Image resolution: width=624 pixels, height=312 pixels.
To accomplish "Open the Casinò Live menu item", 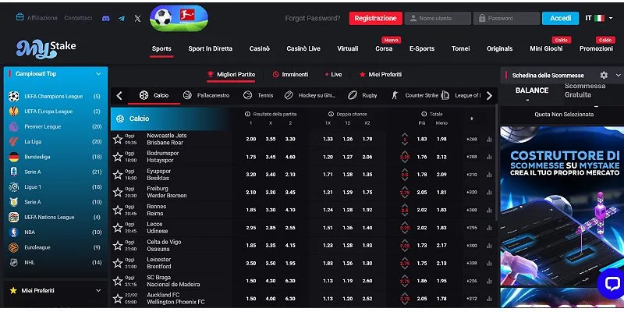I will coord(303,48).
